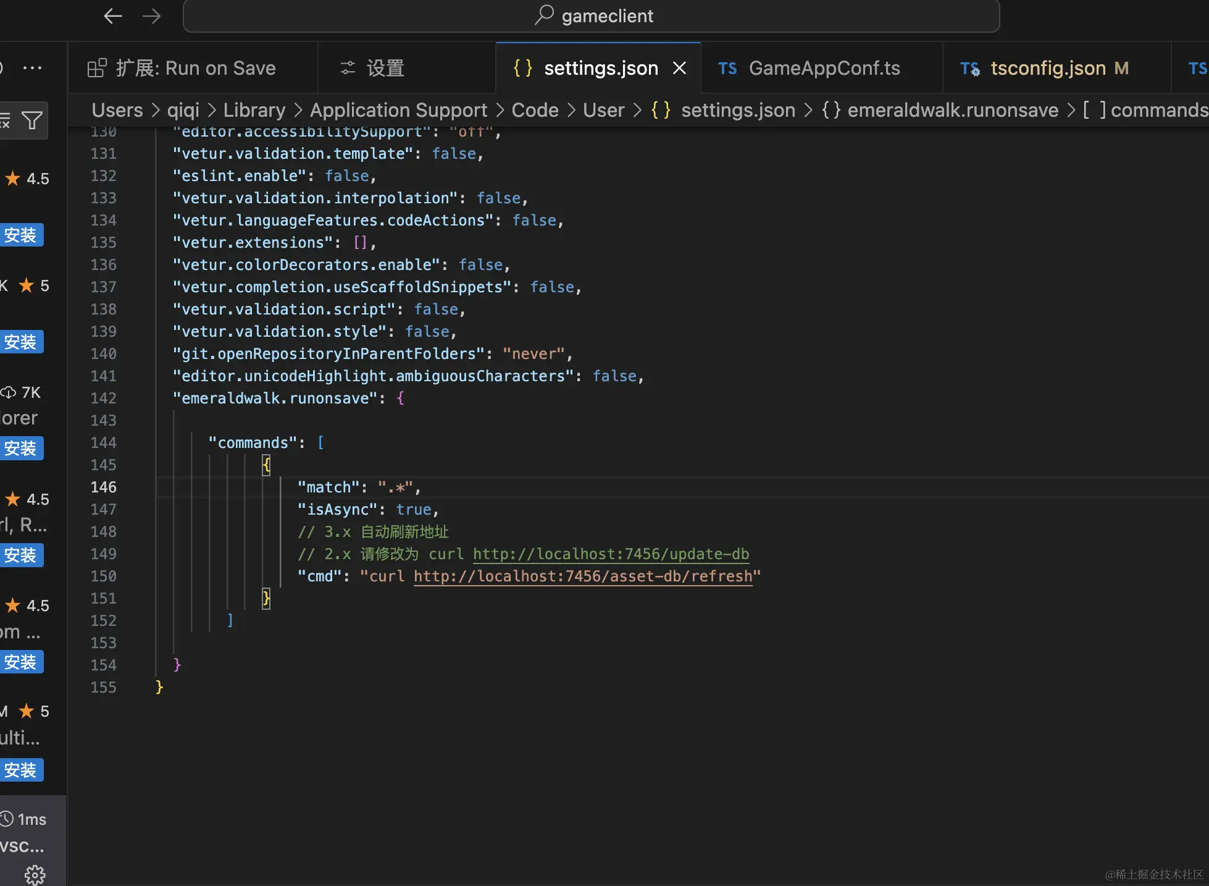Click the manage gear icon at bottom left
This screenshot has width=1209, height=886.
(35, 874)
